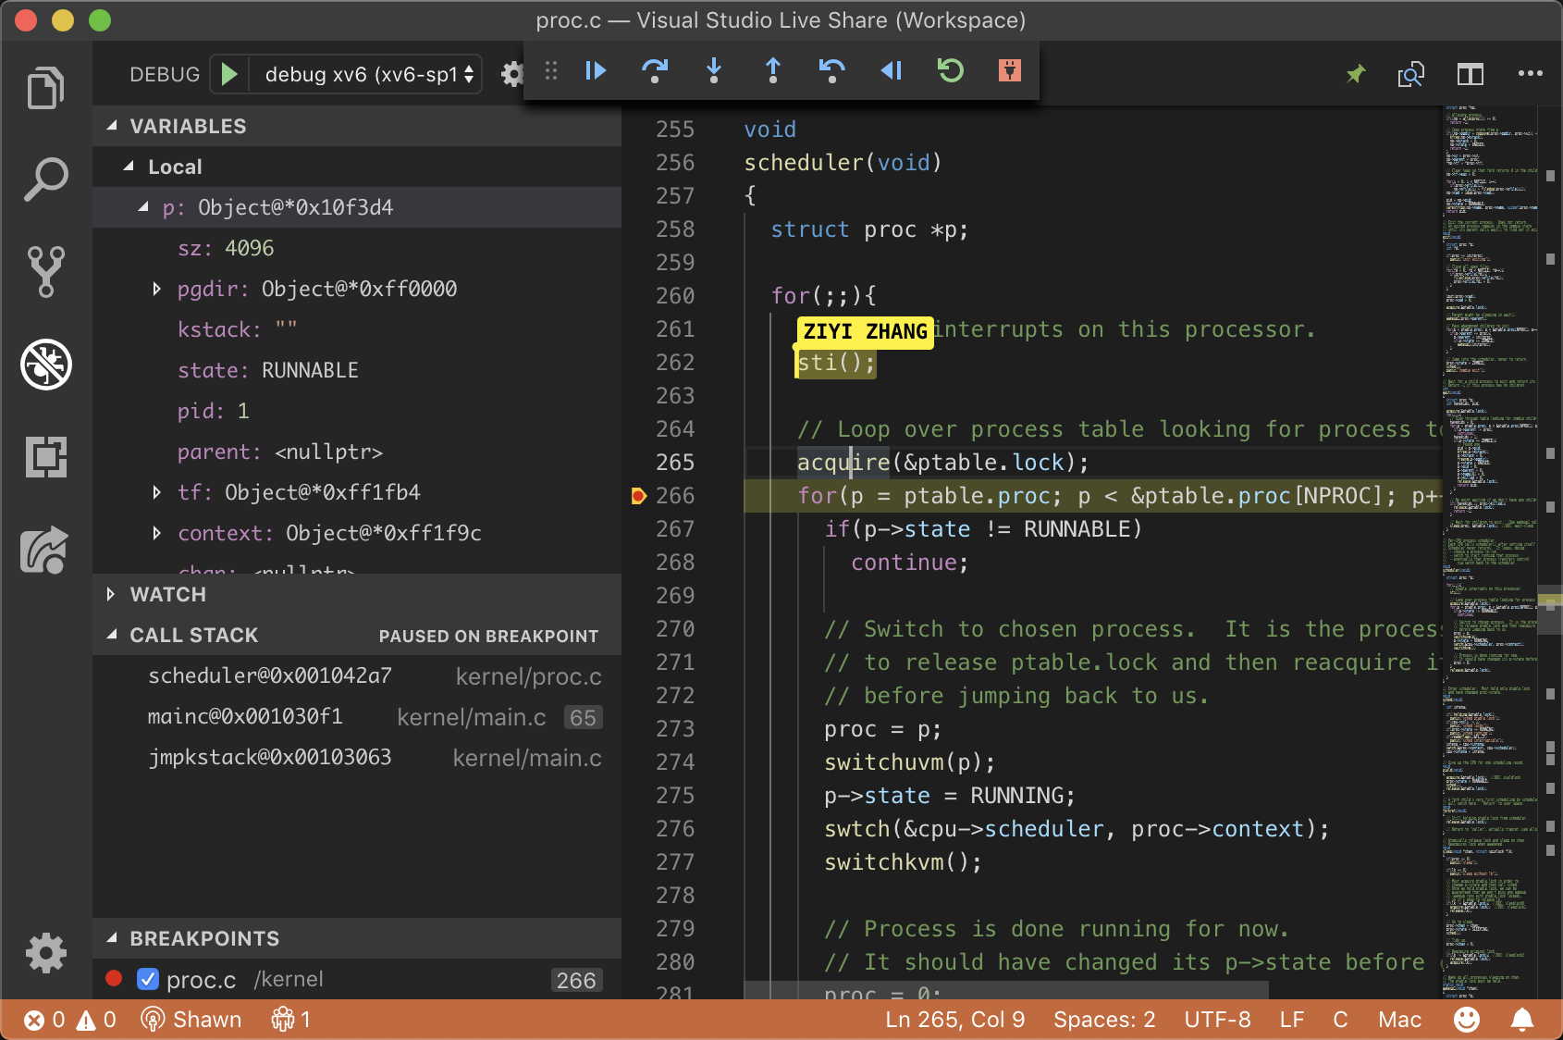Open the Live Share activity bar view
The width and height of the screenshot is (1563, 1040).
(x=46, y=551)
